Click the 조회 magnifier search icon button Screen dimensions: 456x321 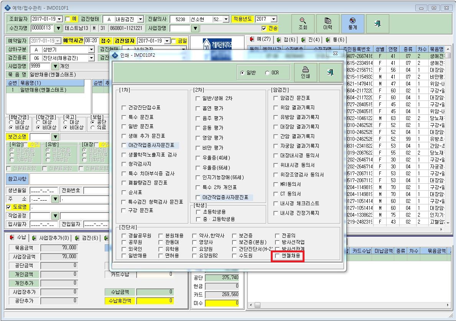click(x=303, y=23)
